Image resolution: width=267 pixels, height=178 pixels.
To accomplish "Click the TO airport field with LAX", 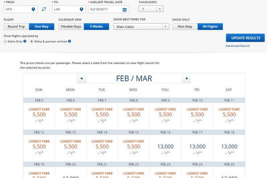I will coord(69,9).
